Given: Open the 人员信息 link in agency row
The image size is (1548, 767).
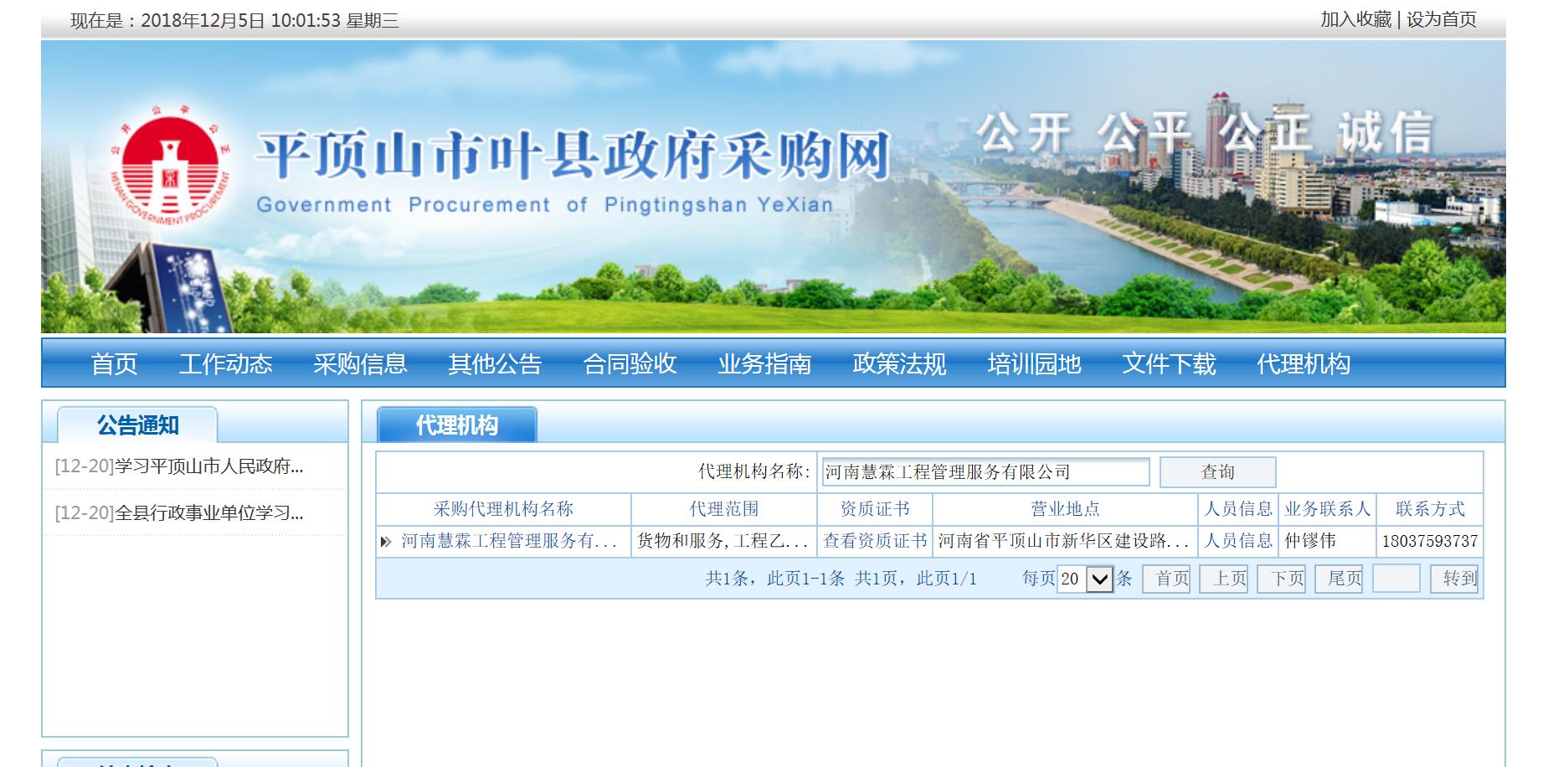Looking at the screenshot, I should (1237, 541).
